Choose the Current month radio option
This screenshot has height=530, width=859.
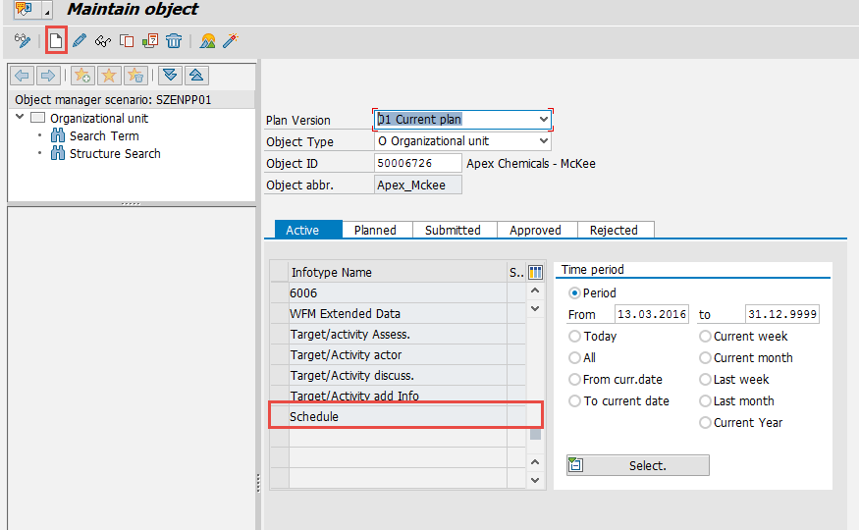706,358
